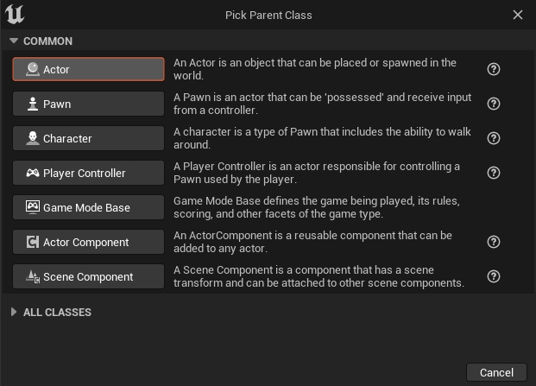Pick the Actor Component class
The height and width of the screenshot is (386, 536).
click(x=88, y=242)
